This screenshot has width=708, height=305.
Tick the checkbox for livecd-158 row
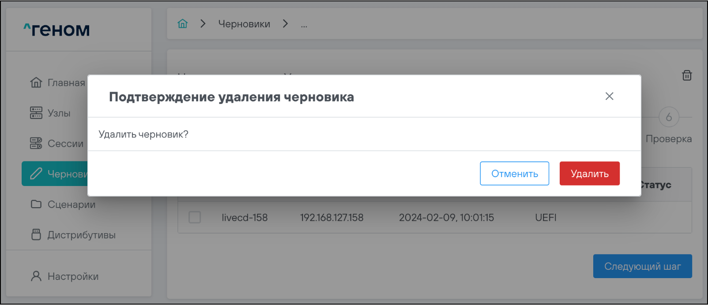click(x=195, y=217)
